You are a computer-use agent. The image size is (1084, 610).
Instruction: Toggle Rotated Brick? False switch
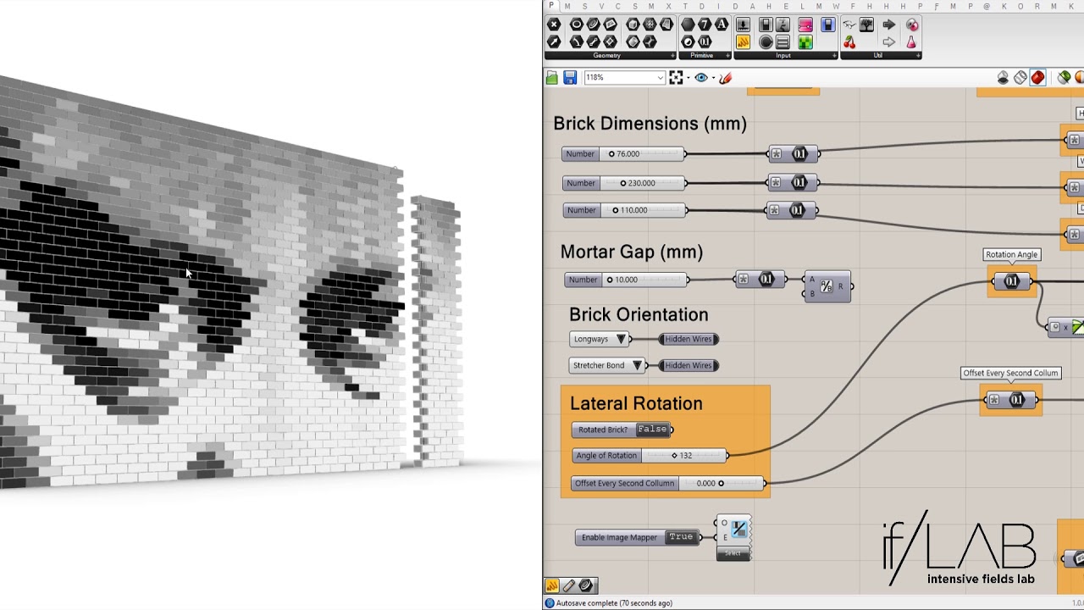[x=653, y=430]
